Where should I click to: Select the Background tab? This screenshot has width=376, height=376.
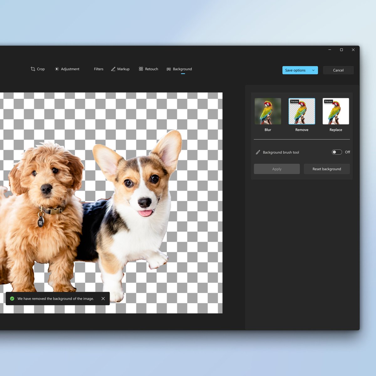point(179,69)
